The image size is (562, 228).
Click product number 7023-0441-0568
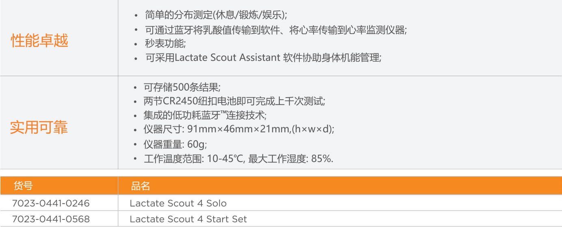[51, 219]
